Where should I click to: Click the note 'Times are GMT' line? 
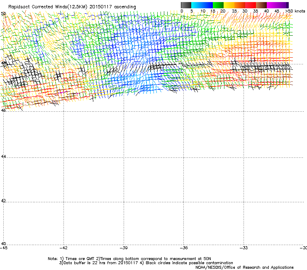(x=129, y=259)
